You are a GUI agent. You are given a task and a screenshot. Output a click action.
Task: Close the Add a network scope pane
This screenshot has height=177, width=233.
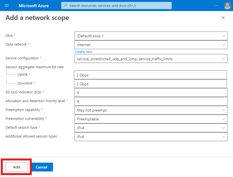(x=223, y=17)
